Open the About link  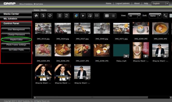pyautogui.click(x=137, y=4)
